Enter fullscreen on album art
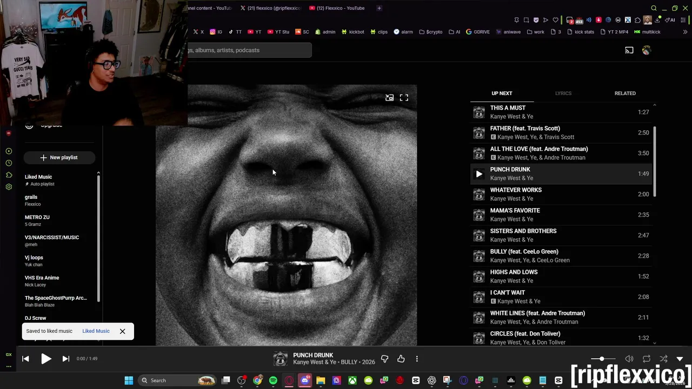692x389 pixels. coord(404,98)
